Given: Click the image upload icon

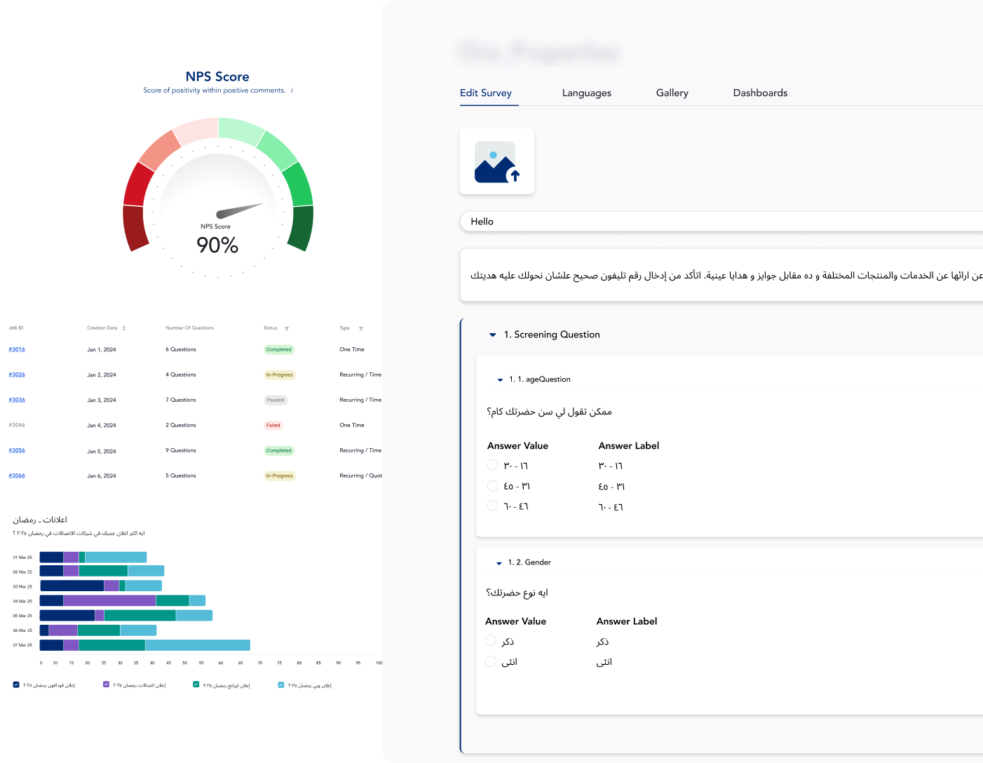Looking at the screenshot, I should pyautogui.click(x=496, y=162).
